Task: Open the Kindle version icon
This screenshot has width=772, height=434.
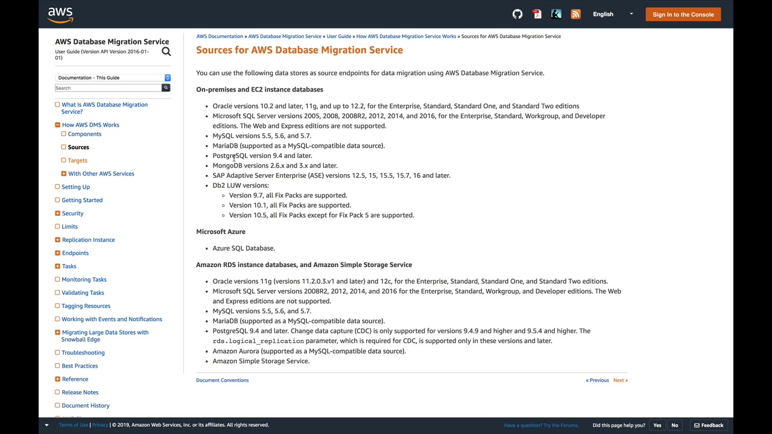Action: [x=556, y=14]
